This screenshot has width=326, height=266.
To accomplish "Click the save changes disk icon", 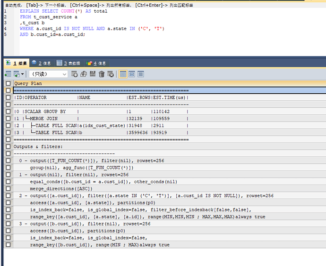I will 93,74.
